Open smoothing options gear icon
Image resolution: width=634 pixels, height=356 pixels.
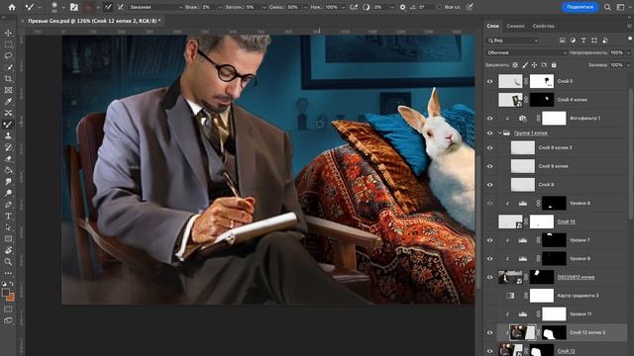coord(402,7)
